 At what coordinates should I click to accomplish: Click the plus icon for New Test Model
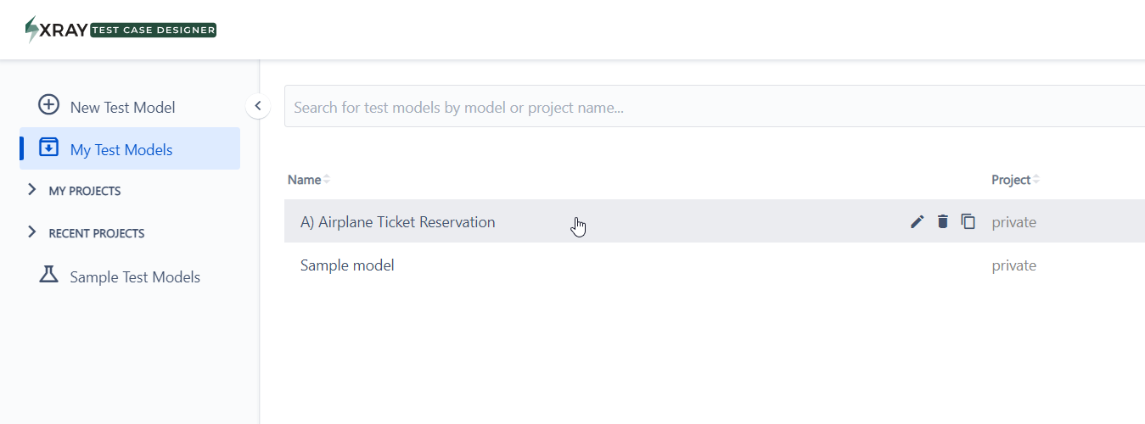point(49,105)
